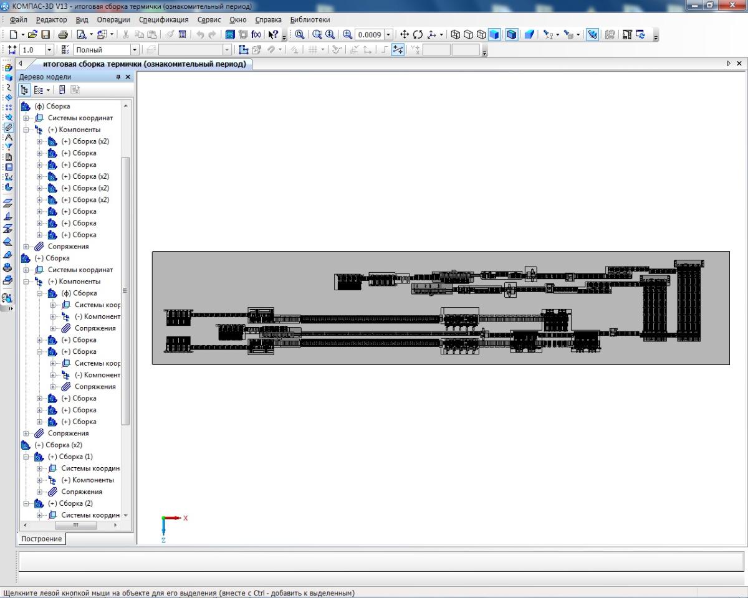Click the Rotate view icon
748x598 pixels.
coord(418,35)
